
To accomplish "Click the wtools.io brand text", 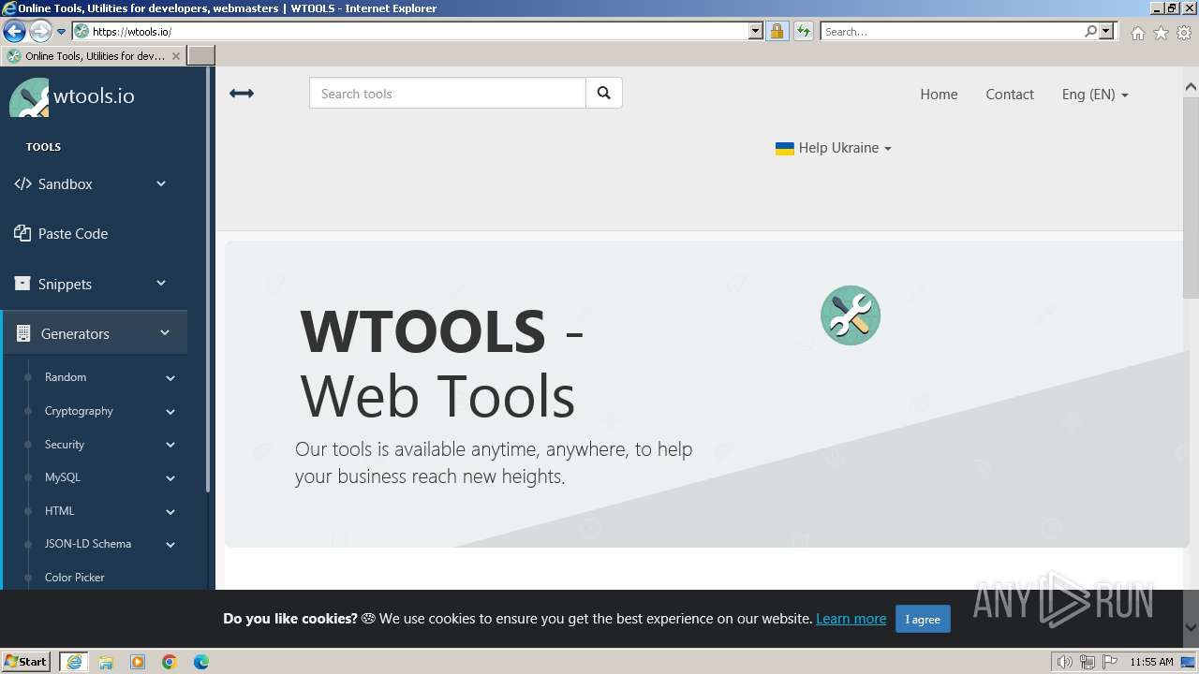I will click(94, 96).
